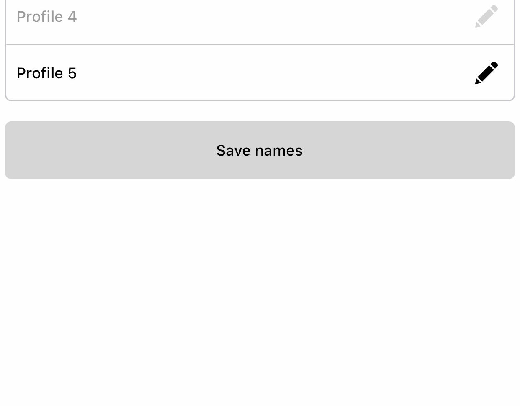Click the Profile 5 row

260,72
